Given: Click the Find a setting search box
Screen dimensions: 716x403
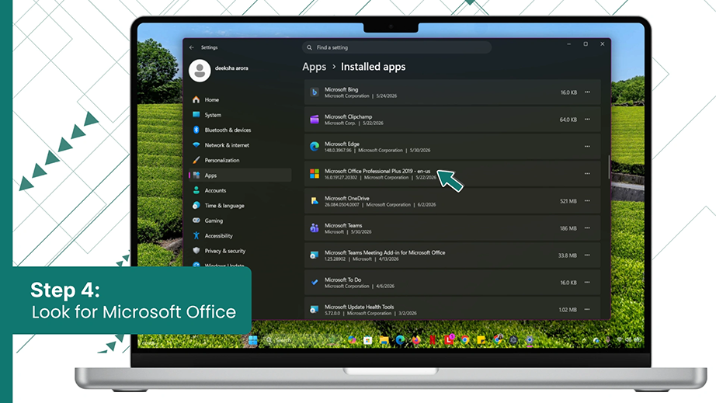Looking at the screenshot, I should tap(396, 47).
